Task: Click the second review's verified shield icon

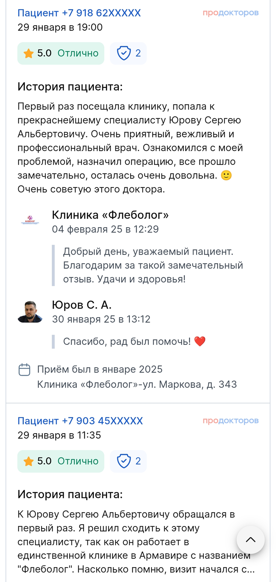Action: (x=124, y=461)
